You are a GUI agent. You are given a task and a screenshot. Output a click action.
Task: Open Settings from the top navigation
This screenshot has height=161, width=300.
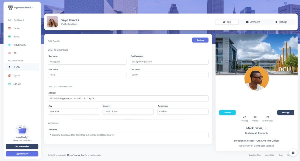281,22
